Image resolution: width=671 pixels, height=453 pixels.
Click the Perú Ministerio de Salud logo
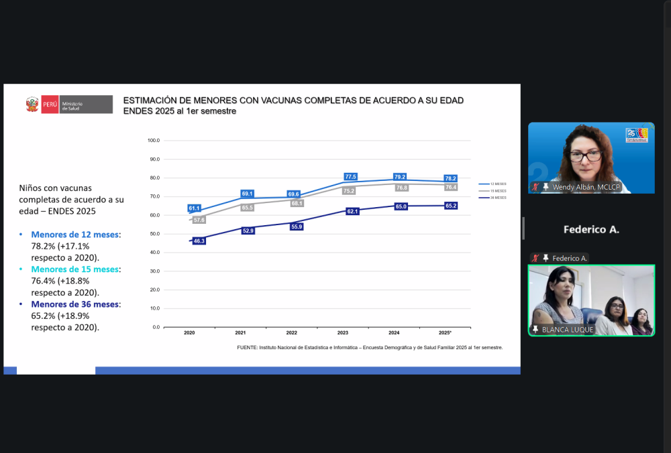69,105
